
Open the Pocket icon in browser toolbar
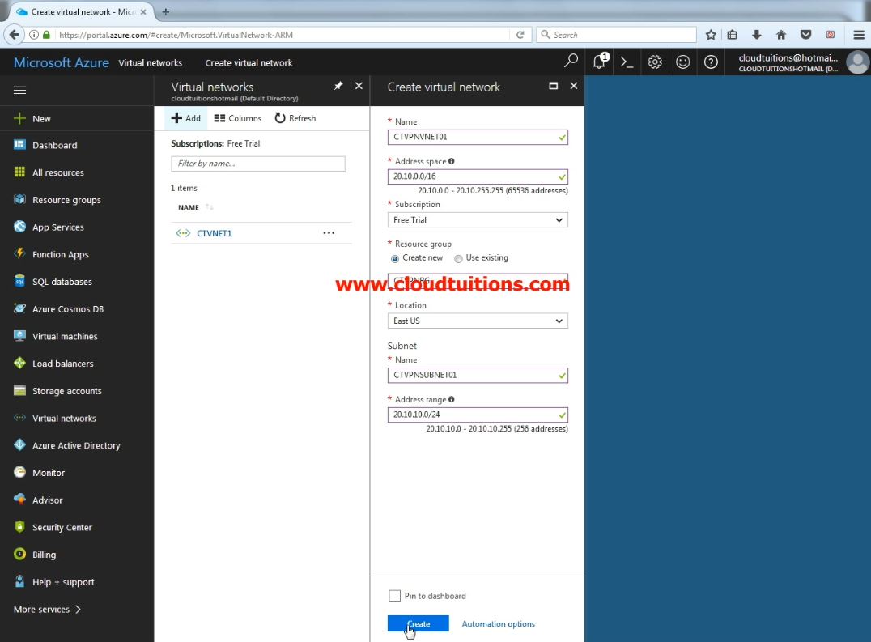tap(805, 35)
